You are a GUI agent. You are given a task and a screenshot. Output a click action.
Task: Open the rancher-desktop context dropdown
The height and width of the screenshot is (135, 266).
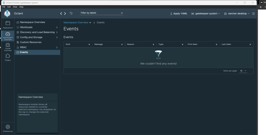[x=237, y=14]
